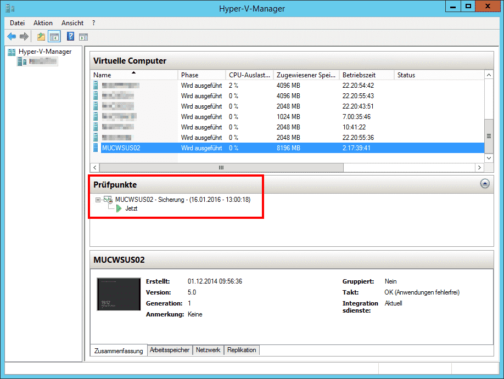Click the creation date 01.12.2014 09:56:36
The width and height of the screenshot is (504, 379).
pos(215,281)
